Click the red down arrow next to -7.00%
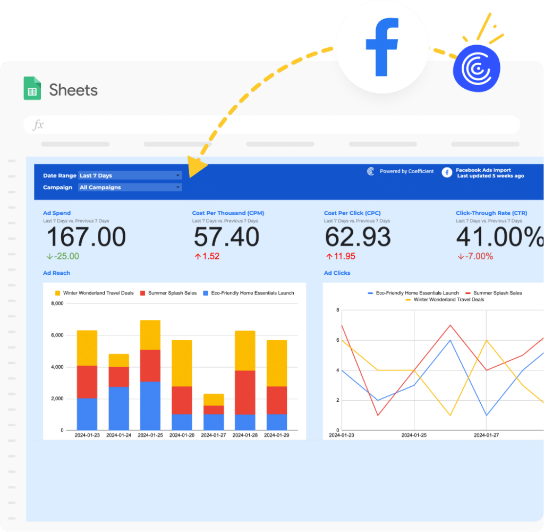Image resolution: width=544 pixels, height=532 pixels. [x=461, y=257]
